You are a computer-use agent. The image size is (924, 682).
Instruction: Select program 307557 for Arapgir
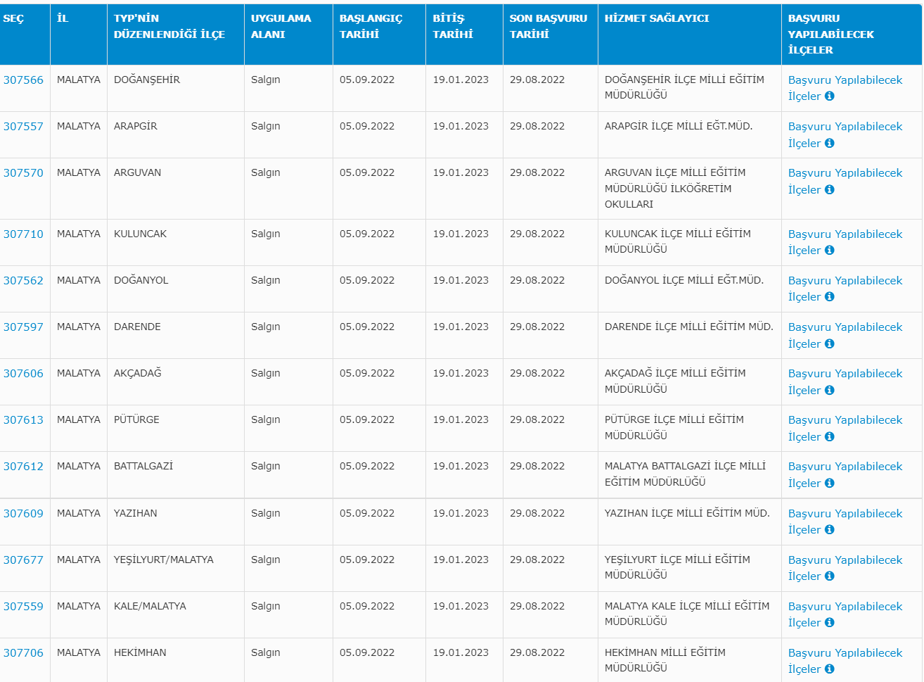(23, 127)
